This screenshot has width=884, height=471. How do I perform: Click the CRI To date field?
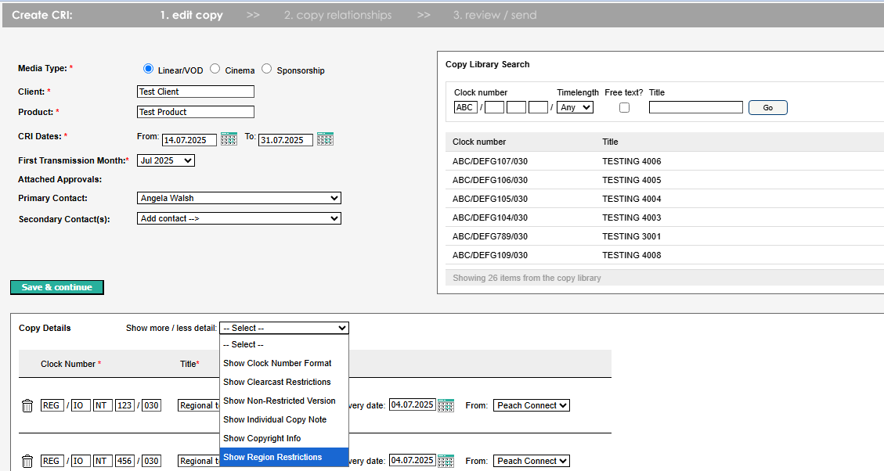coord(286,140)
